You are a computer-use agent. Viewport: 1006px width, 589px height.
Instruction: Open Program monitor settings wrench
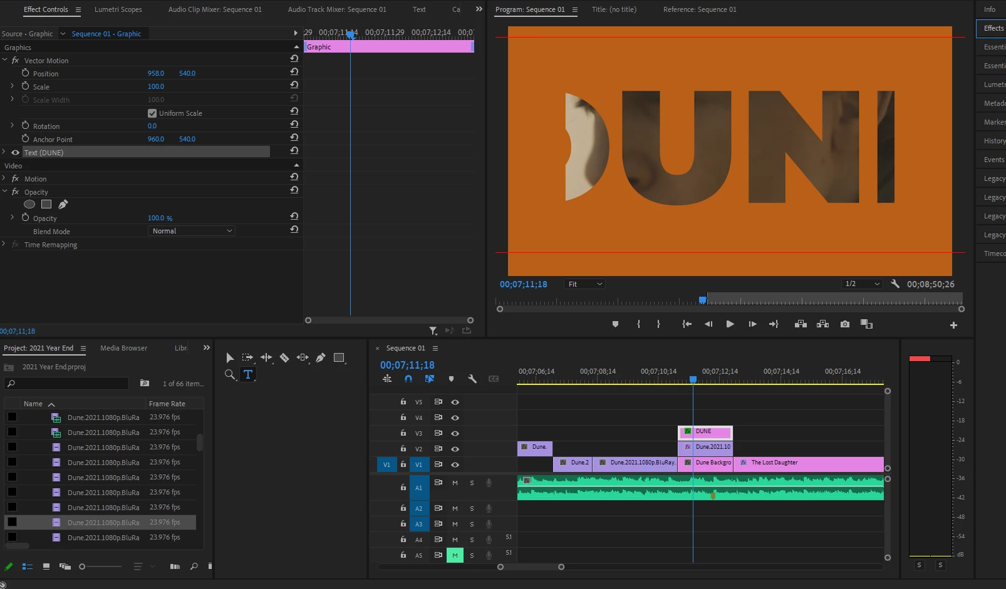pos(895,284)
